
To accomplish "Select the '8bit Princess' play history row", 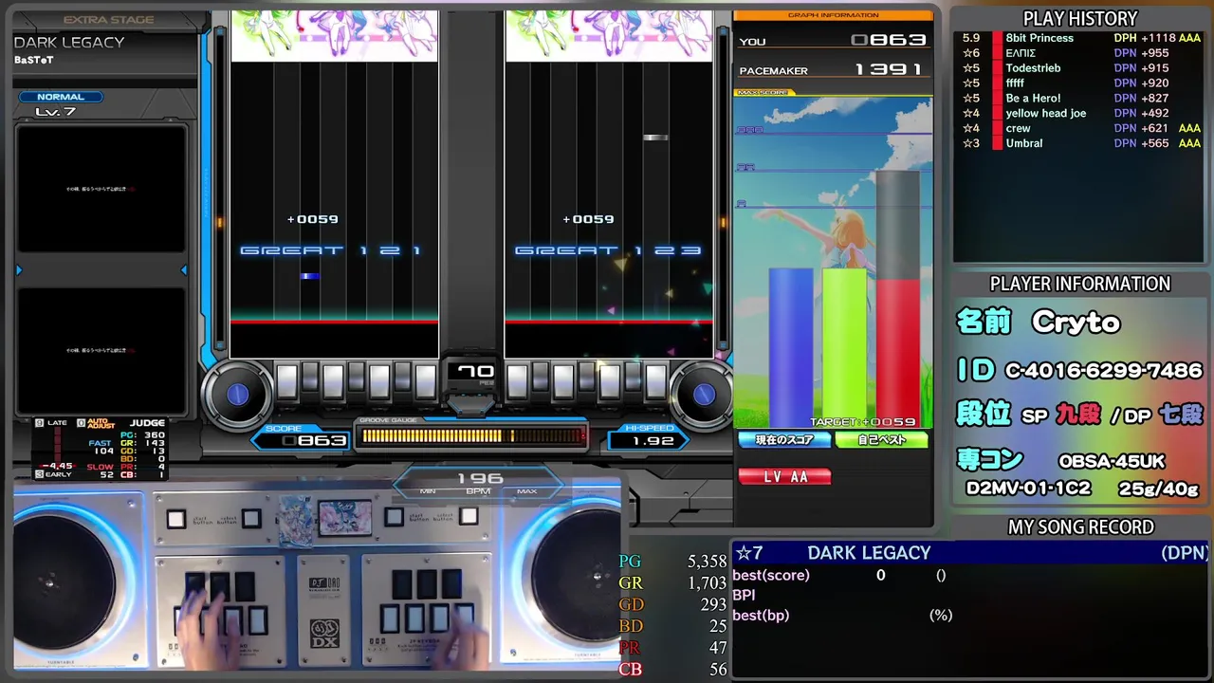I will [x=1080, y=38].
